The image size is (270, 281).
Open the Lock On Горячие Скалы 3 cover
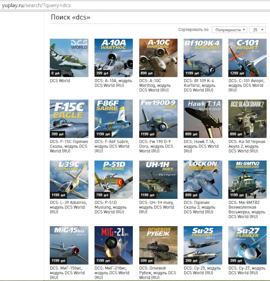coord(203,180)
